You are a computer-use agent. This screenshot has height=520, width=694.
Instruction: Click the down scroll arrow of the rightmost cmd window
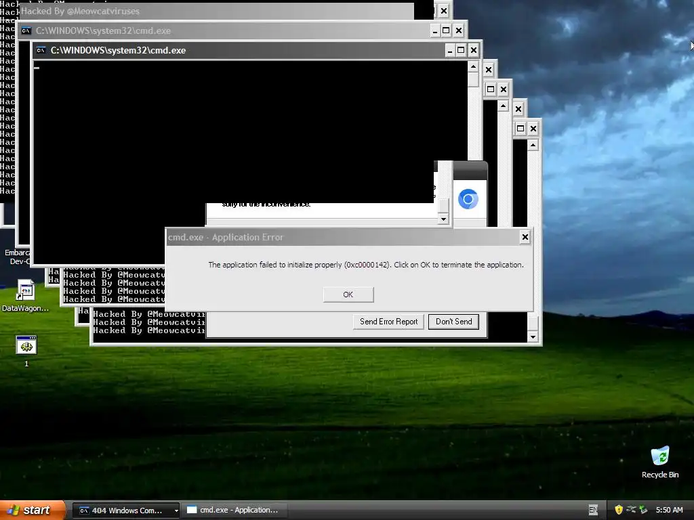point(533,337)
